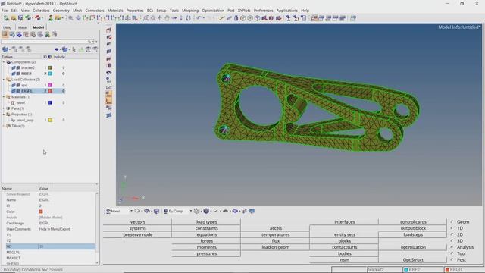The image size is (485, 273).
Task: Click the global axis triad in viewport
Action: click(x=131, y=190)
